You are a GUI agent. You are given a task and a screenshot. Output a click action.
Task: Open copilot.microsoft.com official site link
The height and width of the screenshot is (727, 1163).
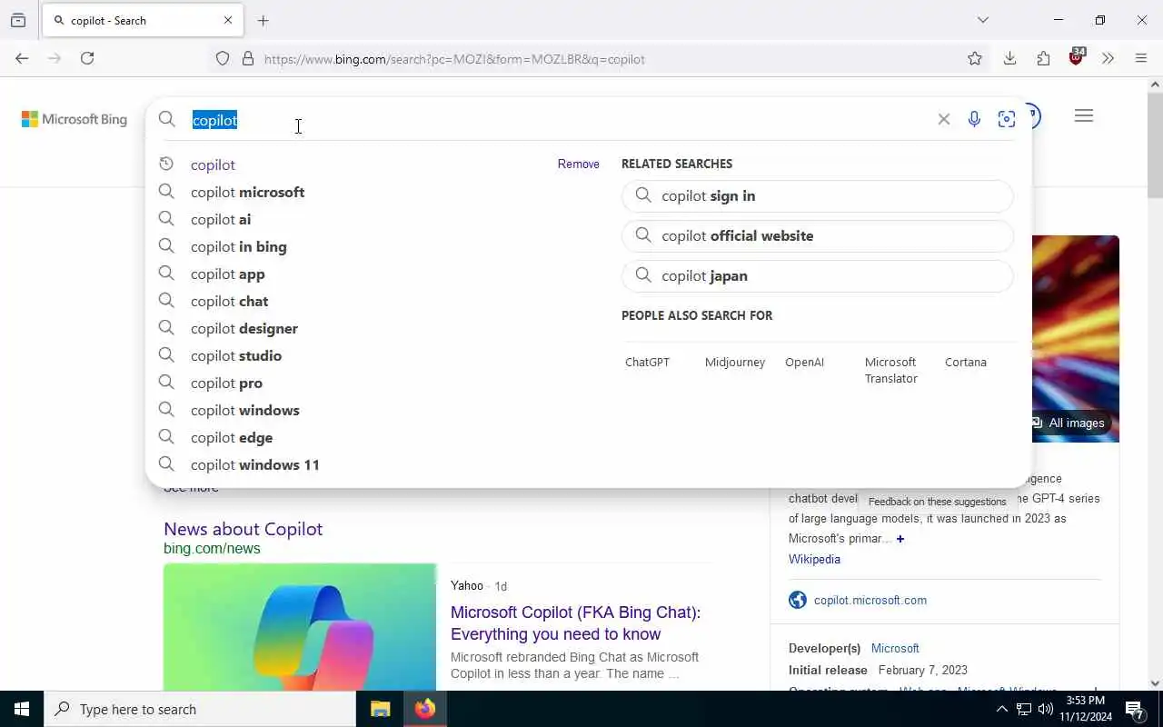(870, 600)
